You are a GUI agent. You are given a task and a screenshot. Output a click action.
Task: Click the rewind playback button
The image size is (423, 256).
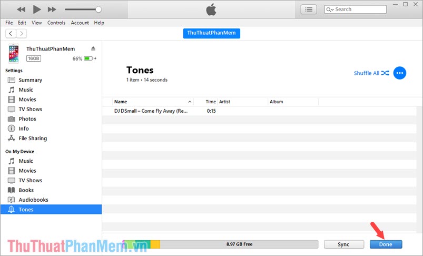pyautogui.click(x=21, y=9)
